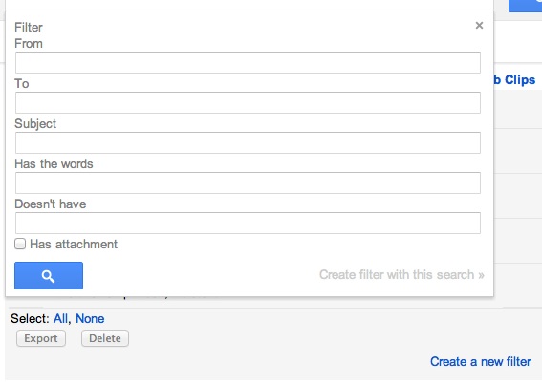This screenshot has width=542, height=386.
Task: Delete the selected filters
Action: click(x=105, y=338)
